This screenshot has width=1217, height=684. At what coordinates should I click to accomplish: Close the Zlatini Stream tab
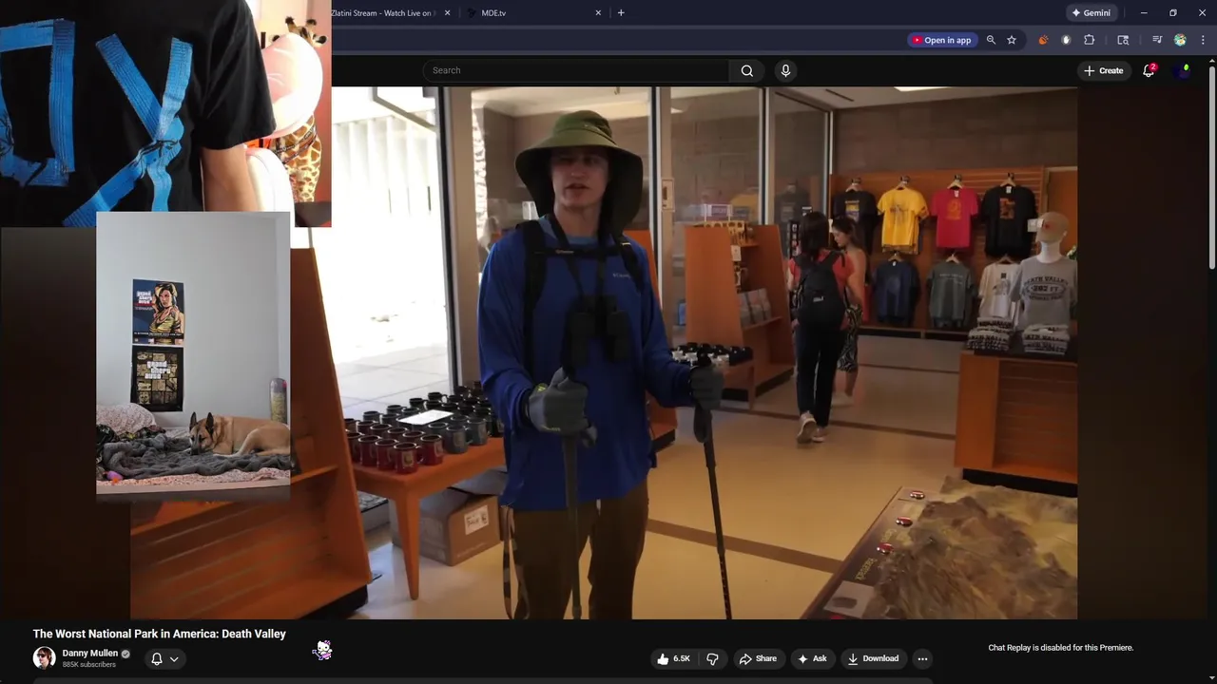point(448,12)
